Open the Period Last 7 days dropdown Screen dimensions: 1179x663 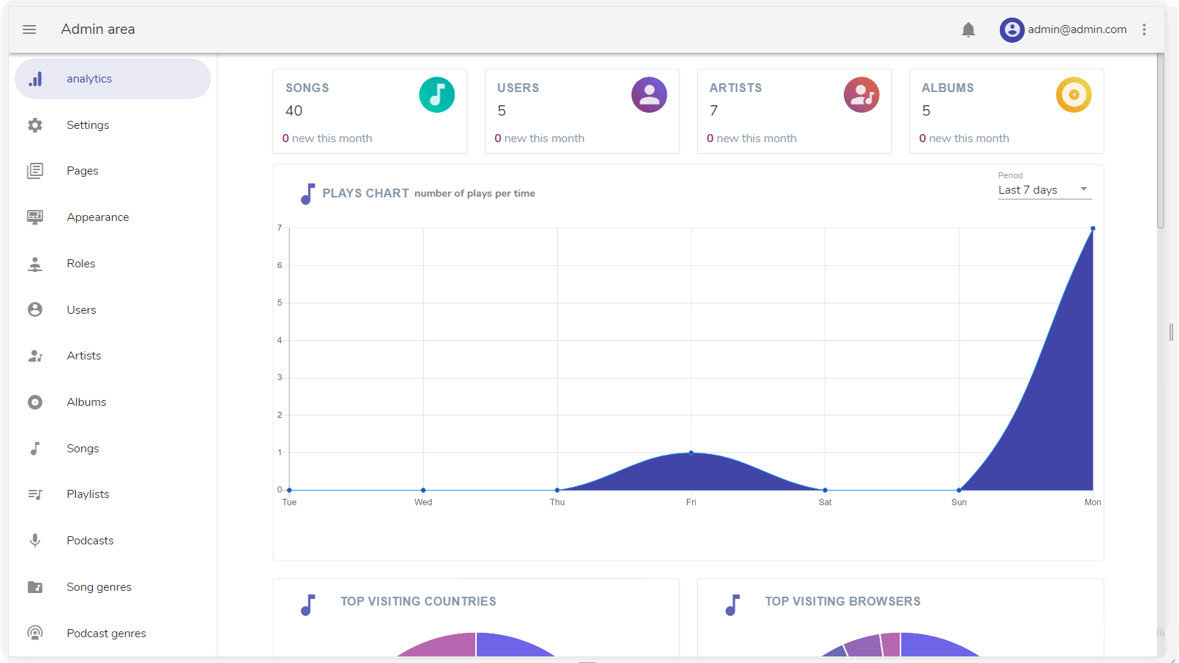[x=1044, y=190]
